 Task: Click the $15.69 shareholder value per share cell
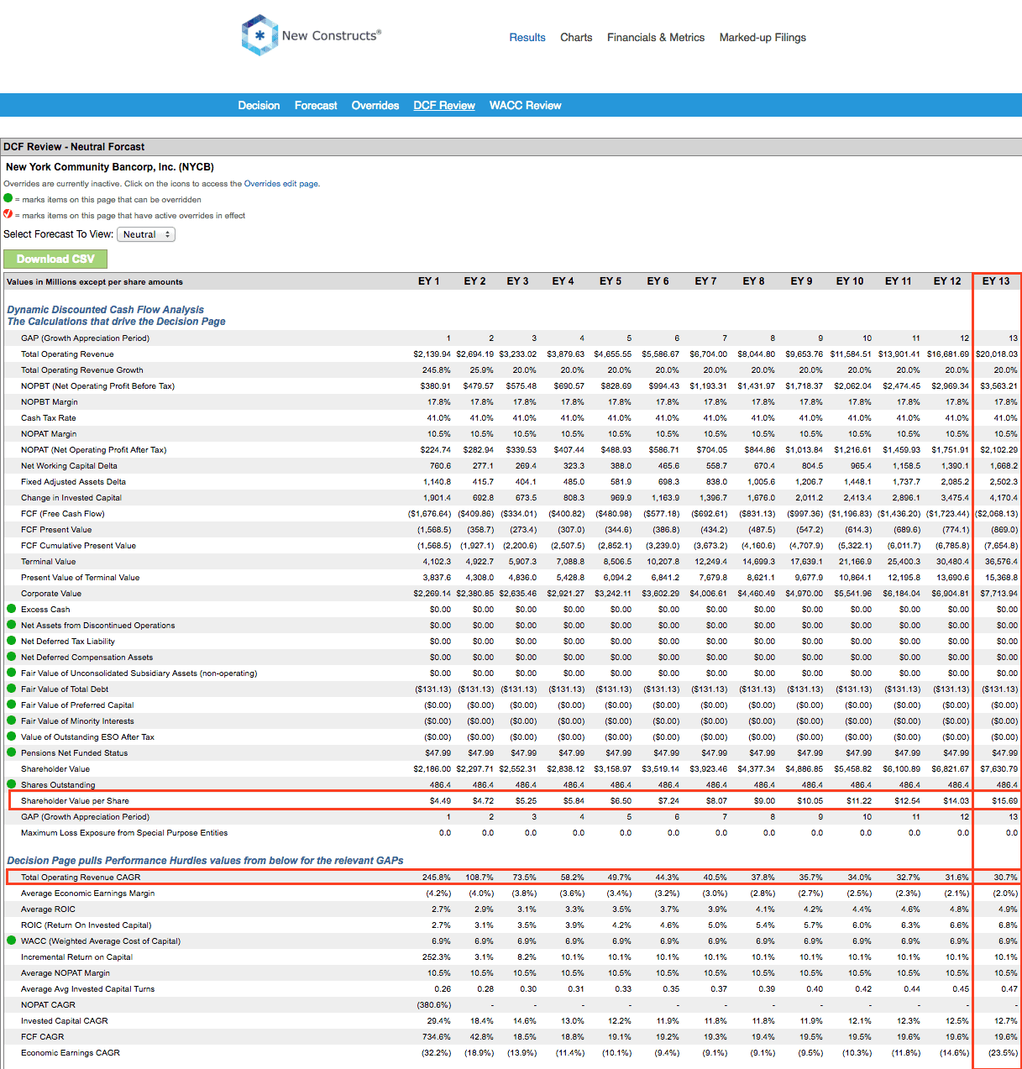(1004, 800)
